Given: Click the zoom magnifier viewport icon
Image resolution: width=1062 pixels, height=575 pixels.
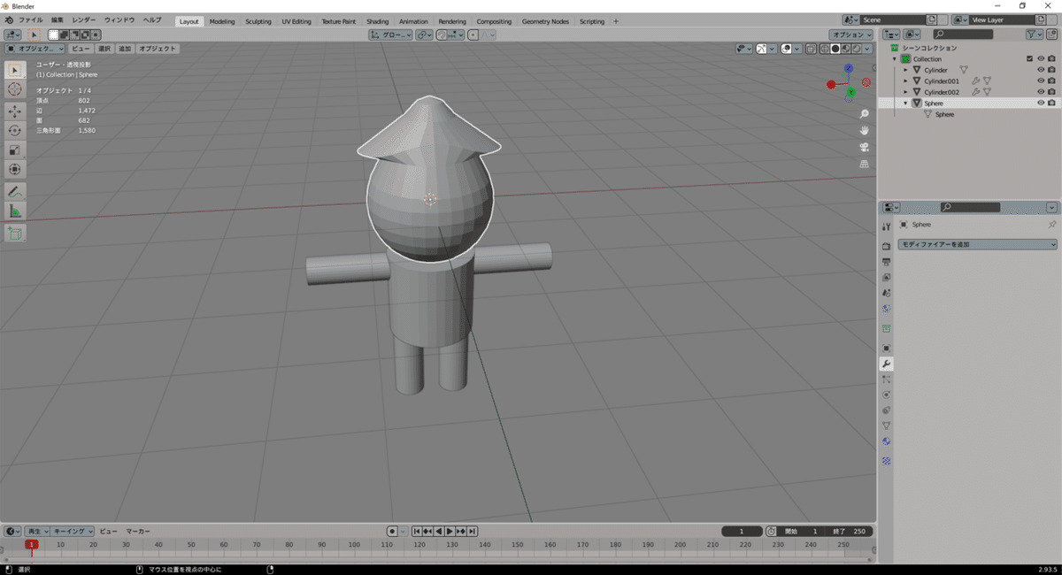Looking at the screenshot, I should point(864,114).
